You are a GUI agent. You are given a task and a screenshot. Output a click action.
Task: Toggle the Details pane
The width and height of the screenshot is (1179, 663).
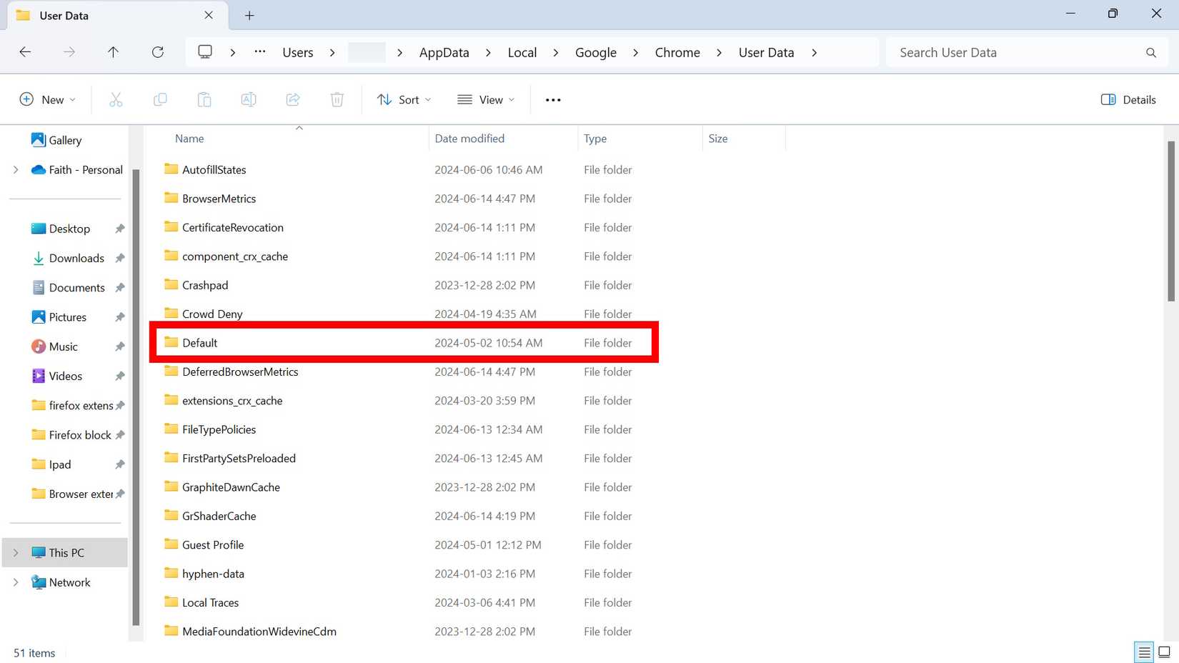1128,99
